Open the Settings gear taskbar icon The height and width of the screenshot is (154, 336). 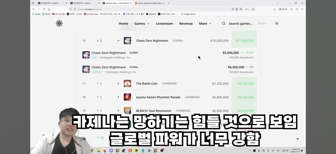click(x=149, y=151)
